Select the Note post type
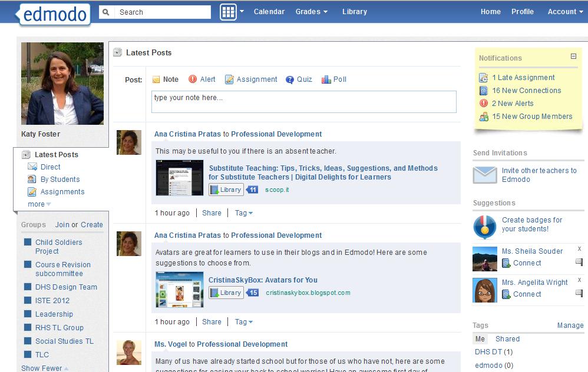The image size is (588, 372). (166, 79)
